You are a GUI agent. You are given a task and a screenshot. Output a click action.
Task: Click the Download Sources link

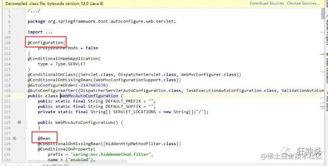click(267, 4)
